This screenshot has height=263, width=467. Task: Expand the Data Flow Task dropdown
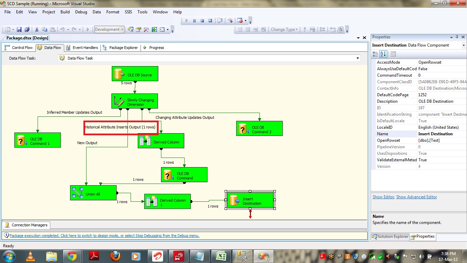click(x=358, y=58)
